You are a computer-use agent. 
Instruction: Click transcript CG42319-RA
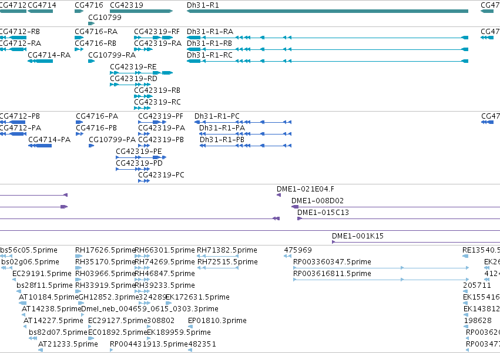tap(143, 49)
